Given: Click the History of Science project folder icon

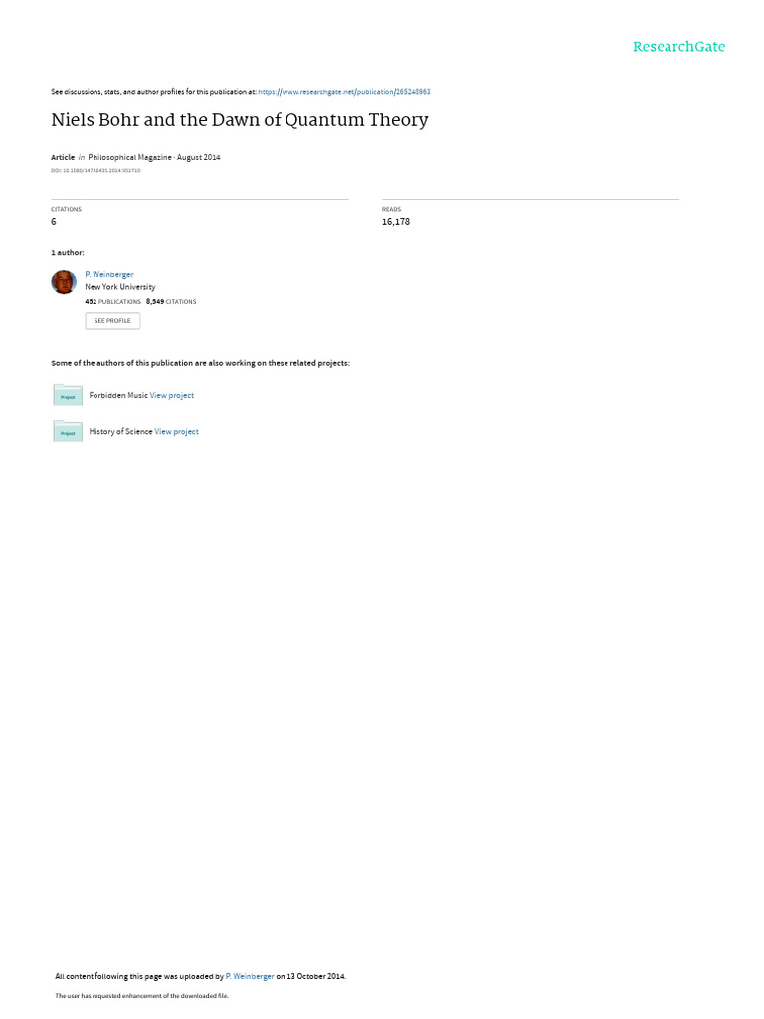Looking at the screenshot, I should (68, 431).
